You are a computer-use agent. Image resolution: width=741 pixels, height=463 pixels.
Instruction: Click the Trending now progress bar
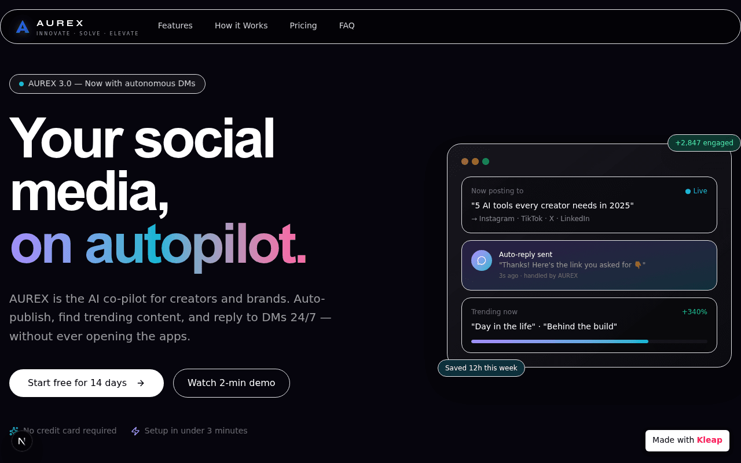point(589,341)
